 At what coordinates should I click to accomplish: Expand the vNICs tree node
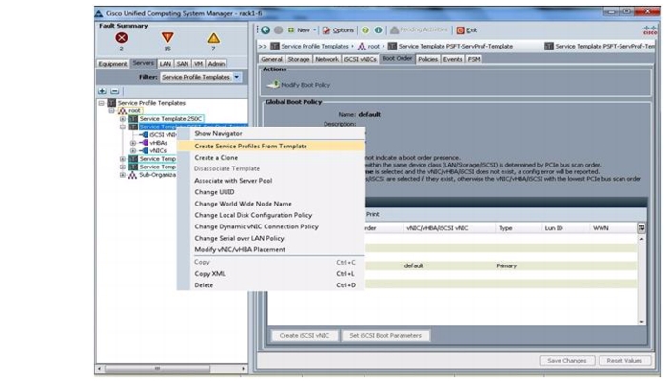[133, 151]
